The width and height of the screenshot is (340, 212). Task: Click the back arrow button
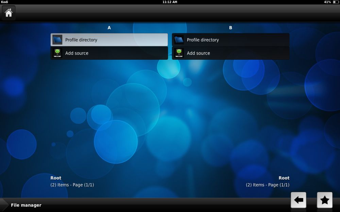[x=299, y=200]
